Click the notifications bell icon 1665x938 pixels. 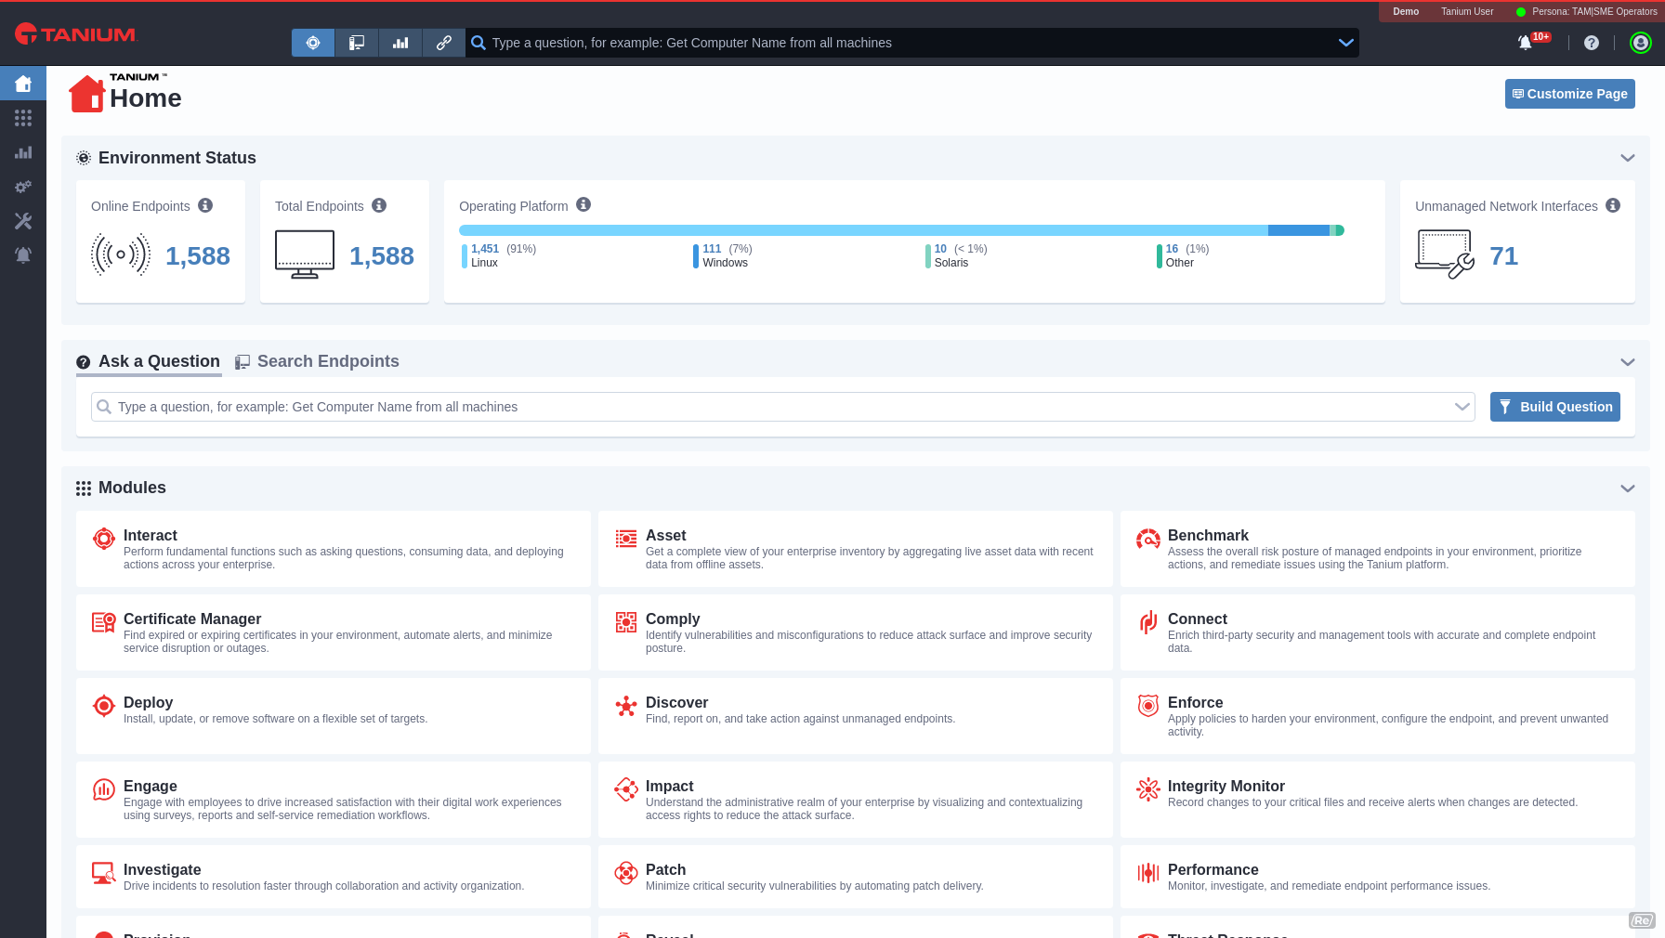tap(1525, 43)
